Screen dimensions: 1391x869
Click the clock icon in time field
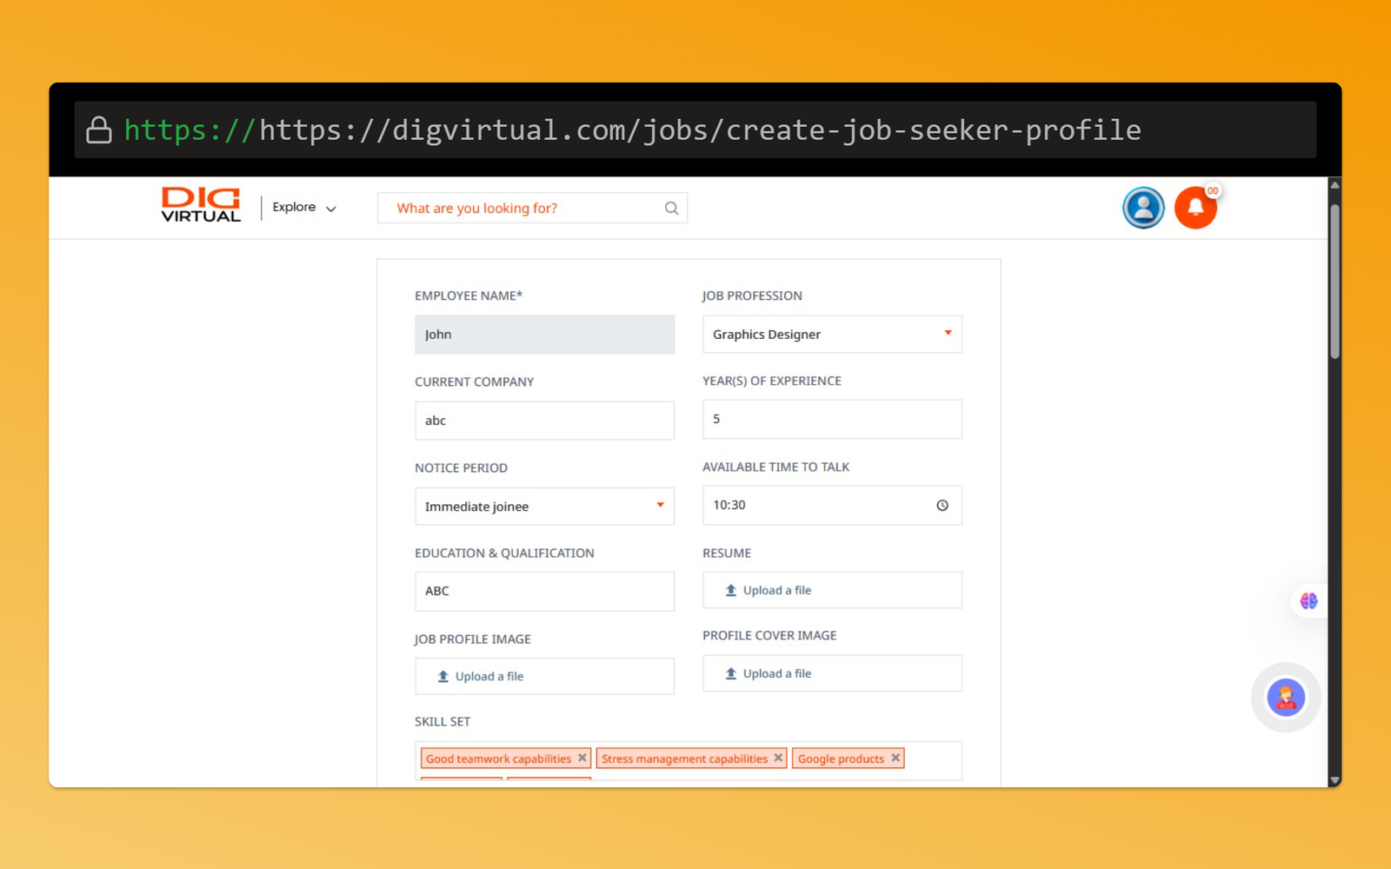point(942,506)
